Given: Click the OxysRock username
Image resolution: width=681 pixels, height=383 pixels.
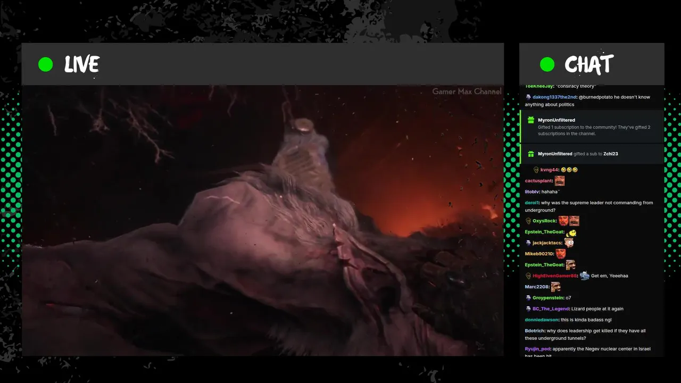Looking at the screenshot, I should 544,221.
